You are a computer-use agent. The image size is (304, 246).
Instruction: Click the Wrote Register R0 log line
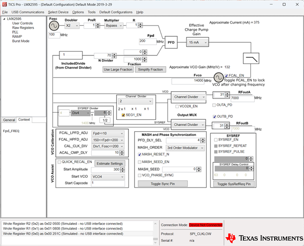click(63, 234)
